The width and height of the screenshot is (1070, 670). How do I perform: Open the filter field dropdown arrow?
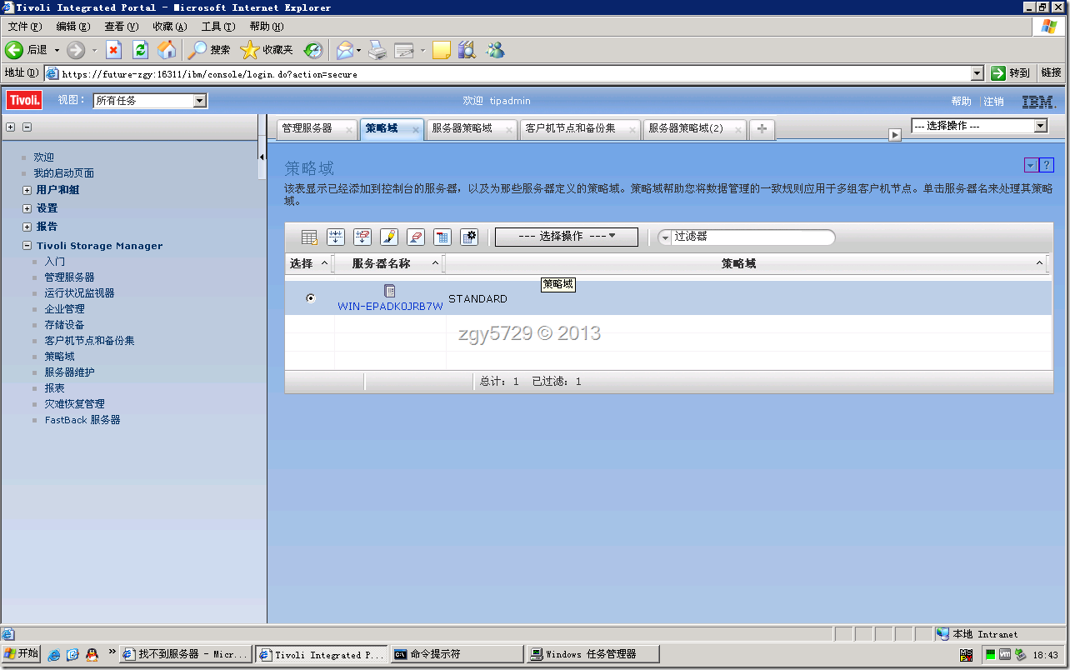[665, 237]
